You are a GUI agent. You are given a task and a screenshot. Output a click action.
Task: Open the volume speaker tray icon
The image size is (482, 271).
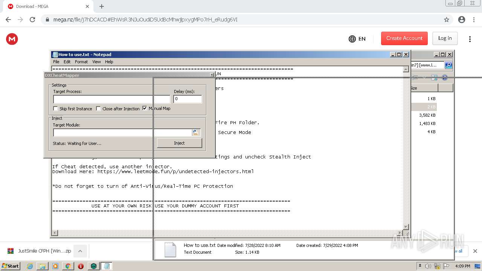428,266
